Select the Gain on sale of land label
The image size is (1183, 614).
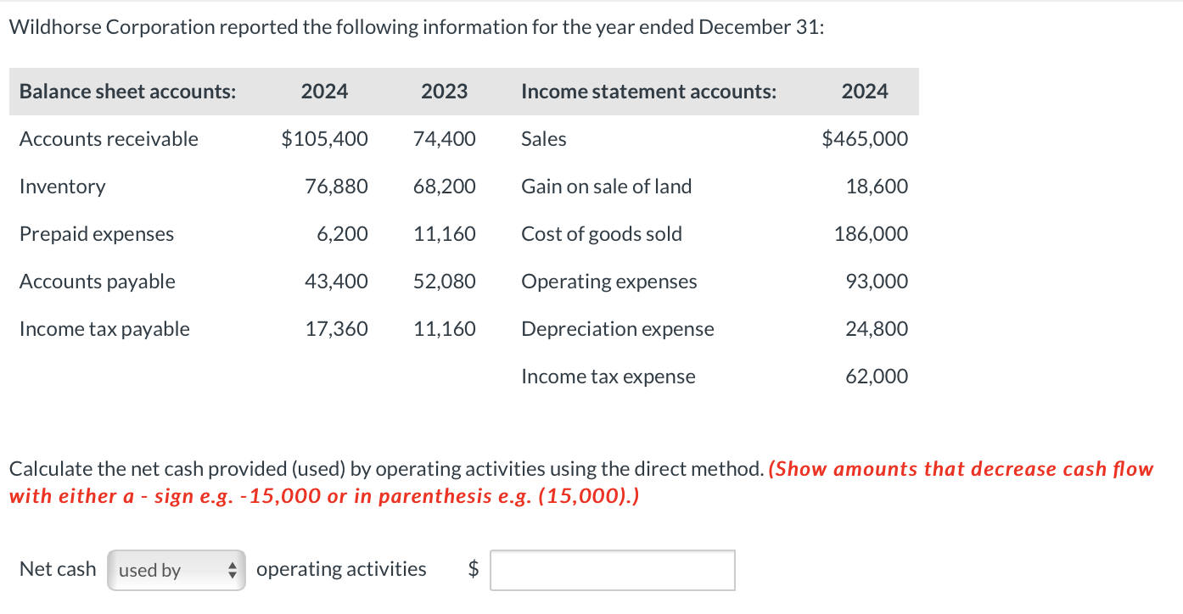607,187
